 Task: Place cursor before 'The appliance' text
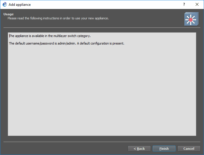(10, 36)
